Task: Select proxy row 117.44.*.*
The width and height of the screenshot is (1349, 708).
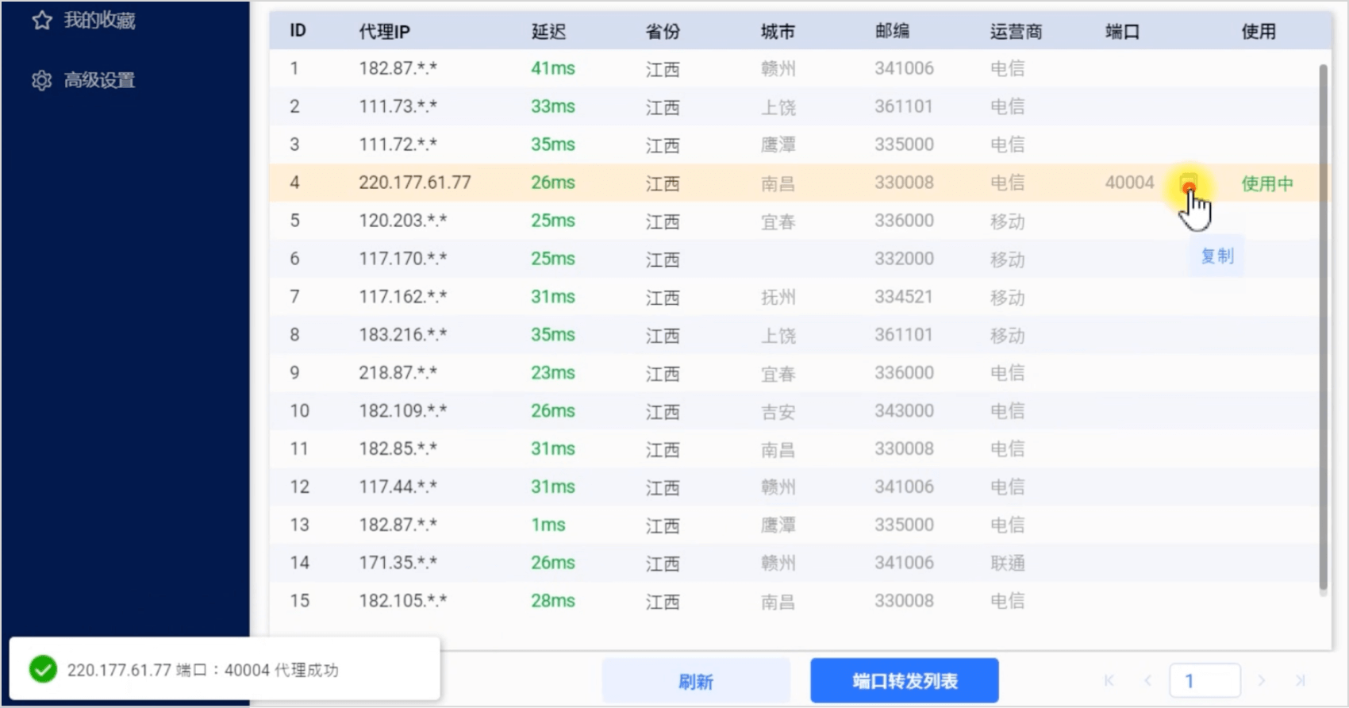Action: click(794, 487)
